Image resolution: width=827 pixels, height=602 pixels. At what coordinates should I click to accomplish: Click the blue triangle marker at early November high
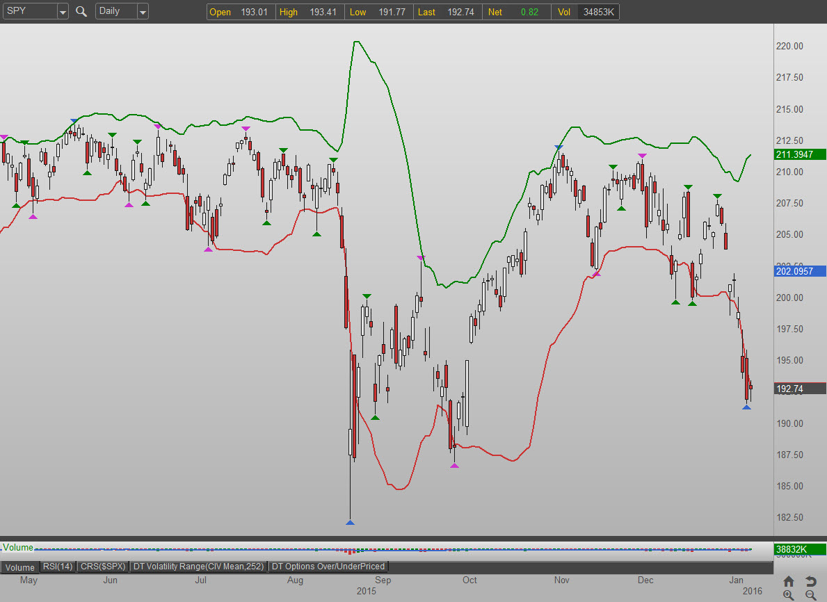click(x=559, y=147)
